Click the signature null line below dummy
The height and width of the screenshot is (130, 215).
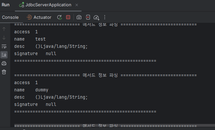(35, 104)
